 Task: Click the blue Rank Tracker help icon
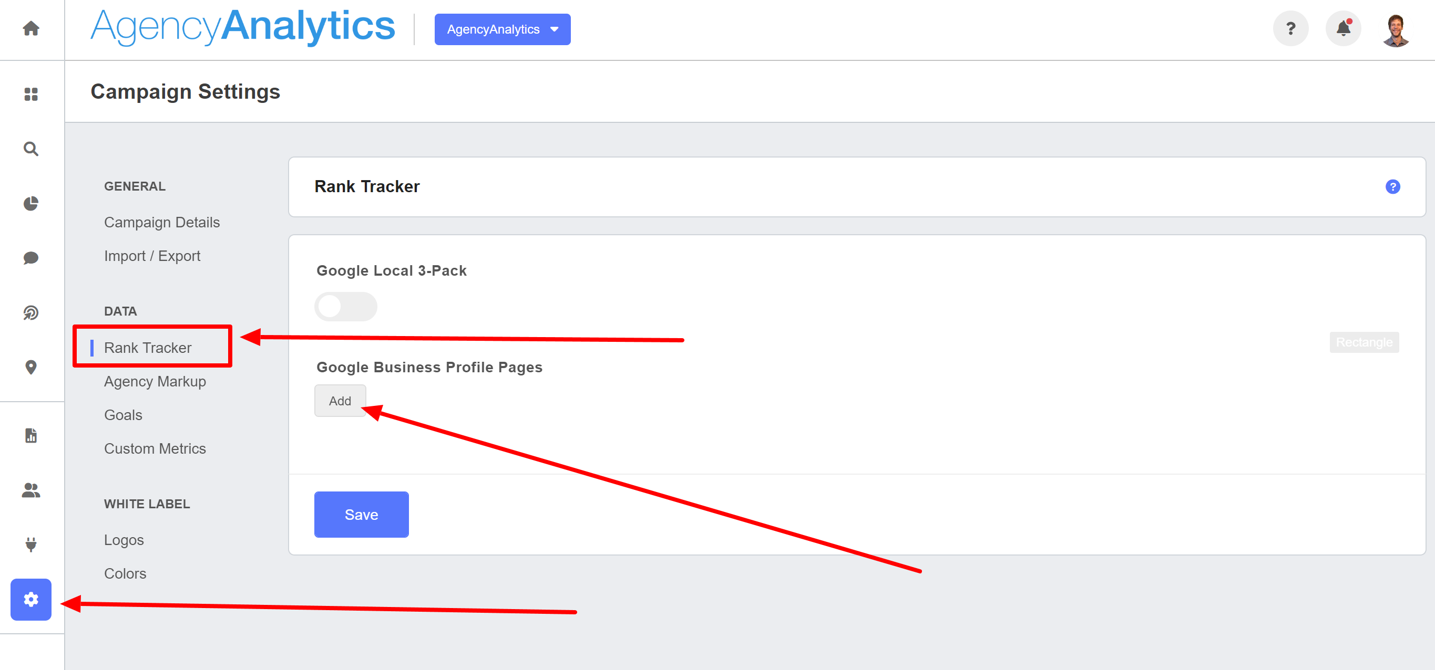point(1392,187)
